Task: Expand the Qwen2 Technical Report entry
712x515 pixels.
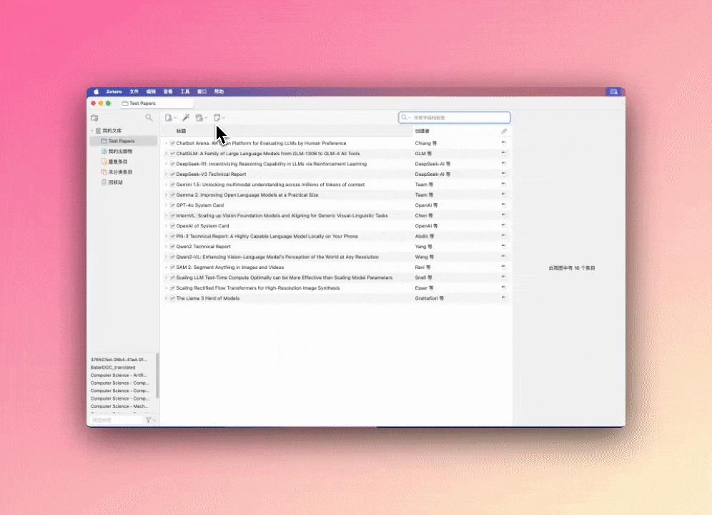Action: click(x=166, y=246)
